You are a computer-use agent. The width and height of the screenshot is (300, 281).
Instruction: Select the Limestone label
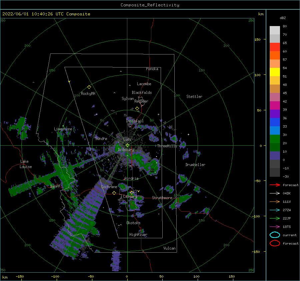(63, 129)
